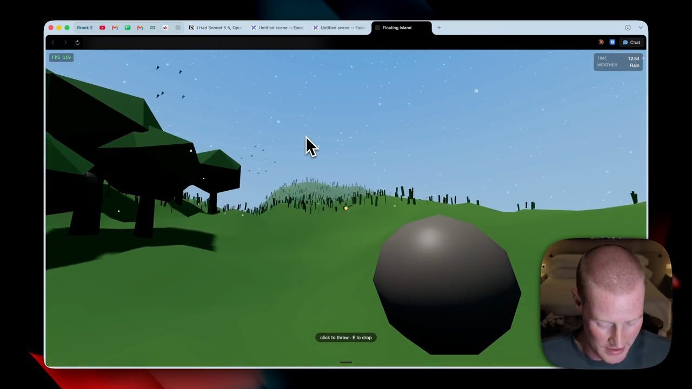
Task: Click the small yellow flower in the grass
Action: click(x=346, y=208)
